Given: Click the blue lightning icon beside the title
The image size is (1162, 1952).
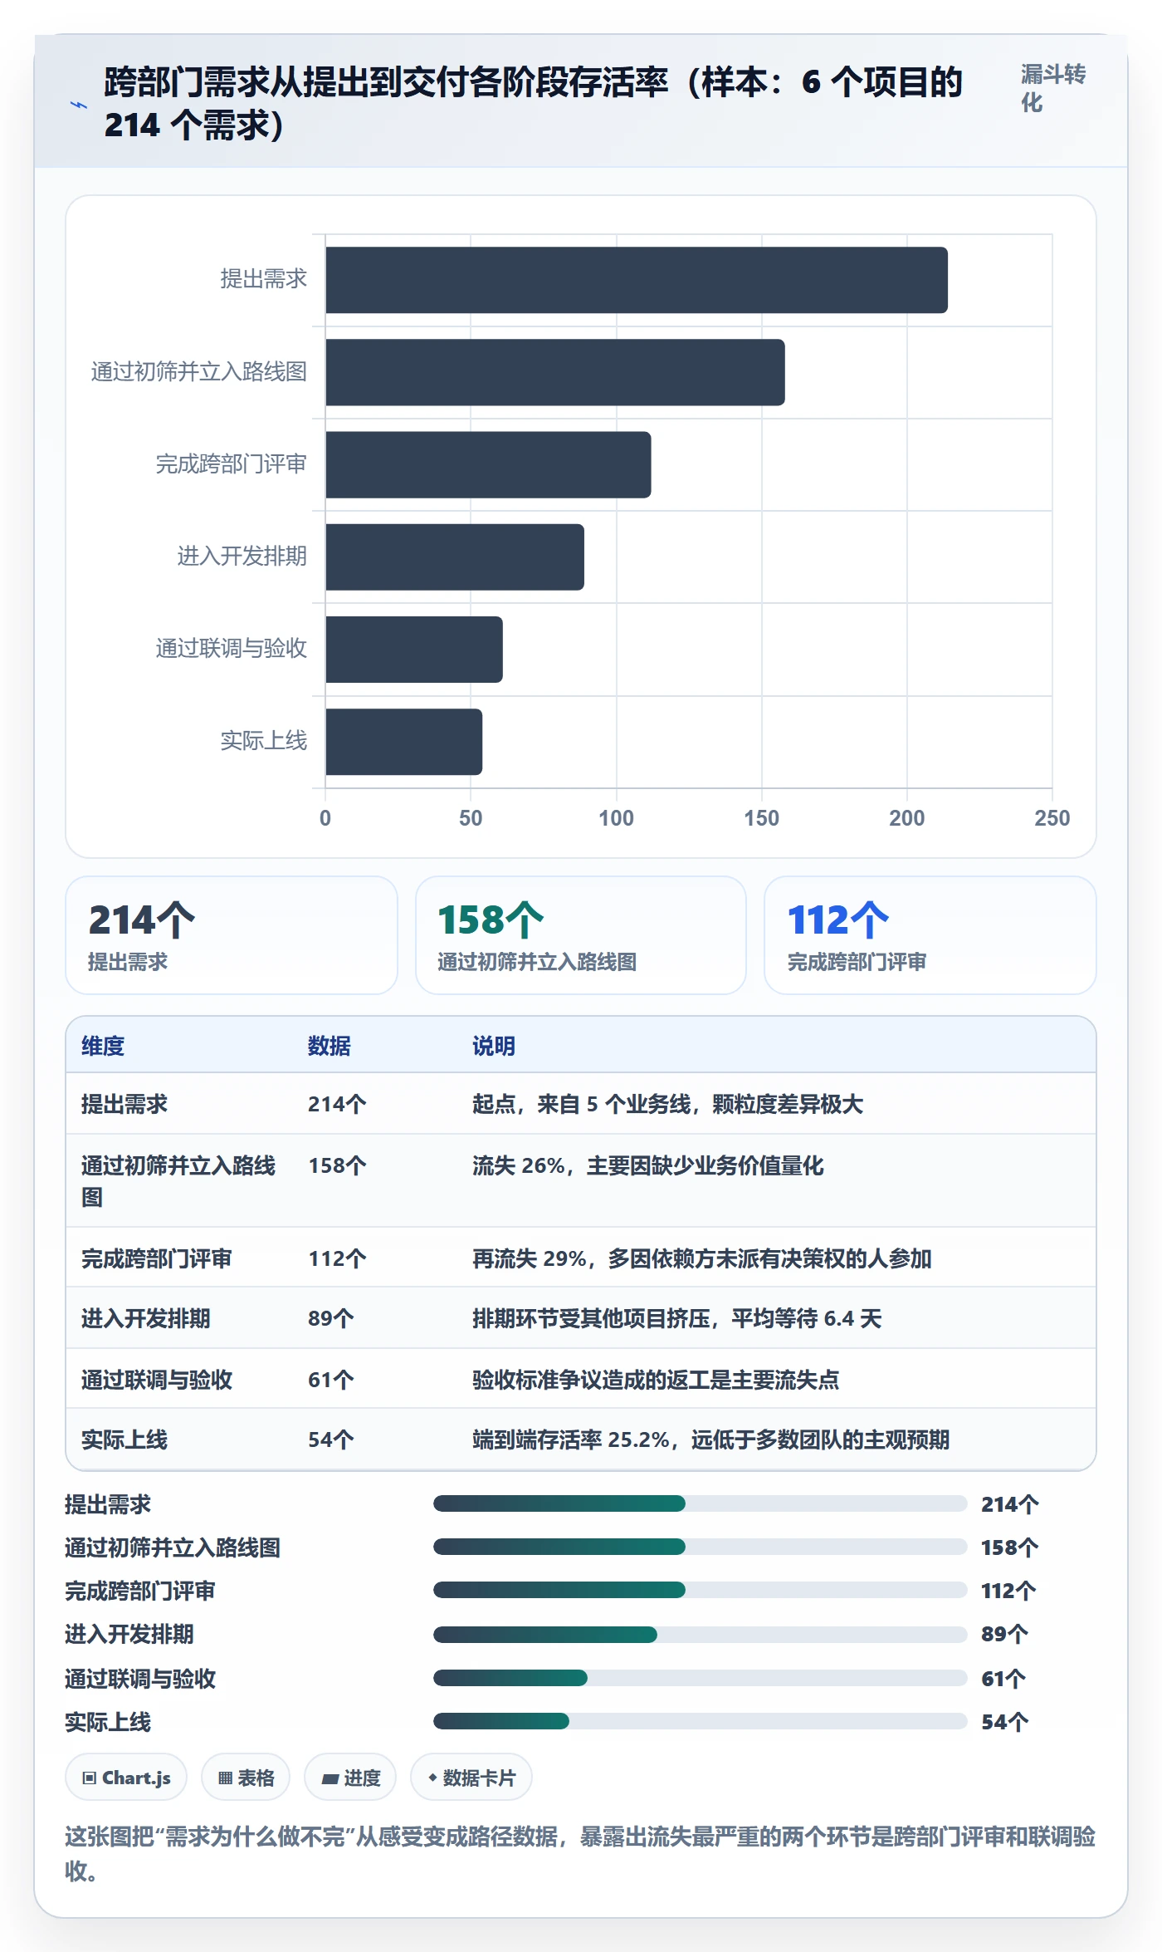Looking at the screenshot, I should pos(79,105).
